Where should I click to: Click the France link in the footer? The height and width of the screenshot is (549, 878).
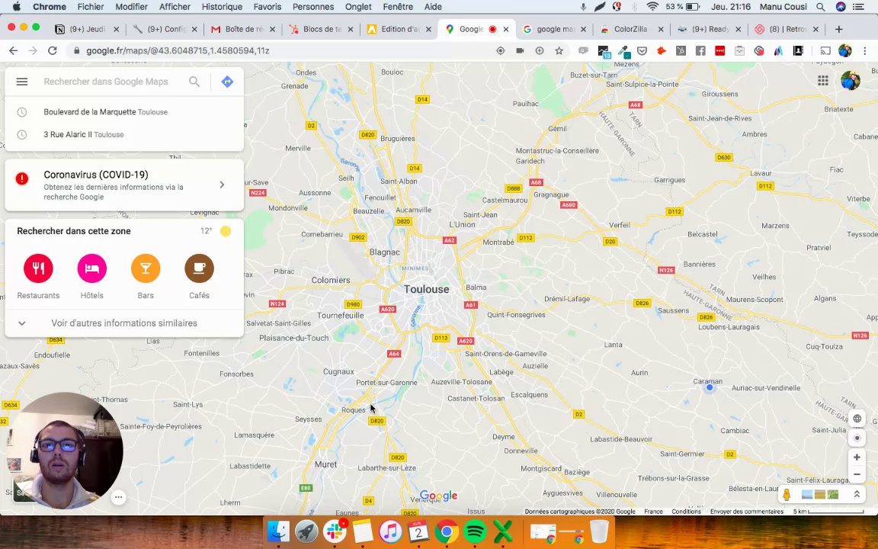click(653, 512)
